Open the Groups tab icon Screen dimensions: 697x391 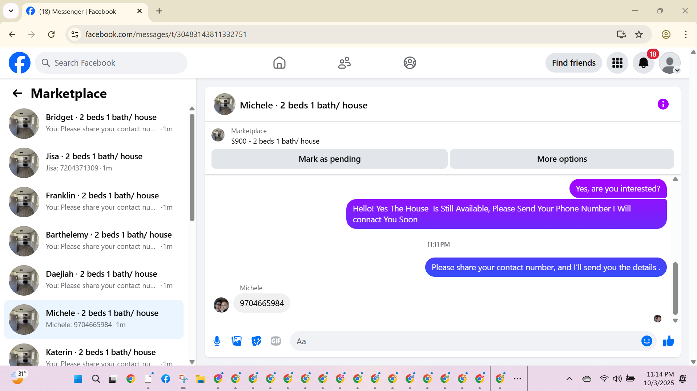410,63
